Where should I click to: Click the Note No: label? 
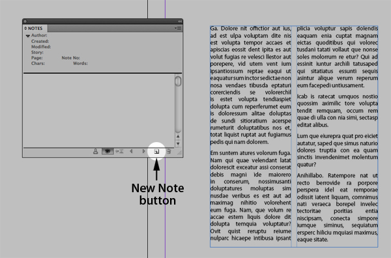coord(71,58)
